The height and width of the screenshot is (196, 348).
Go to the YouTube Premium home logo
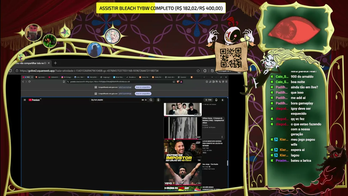(35, 100)
